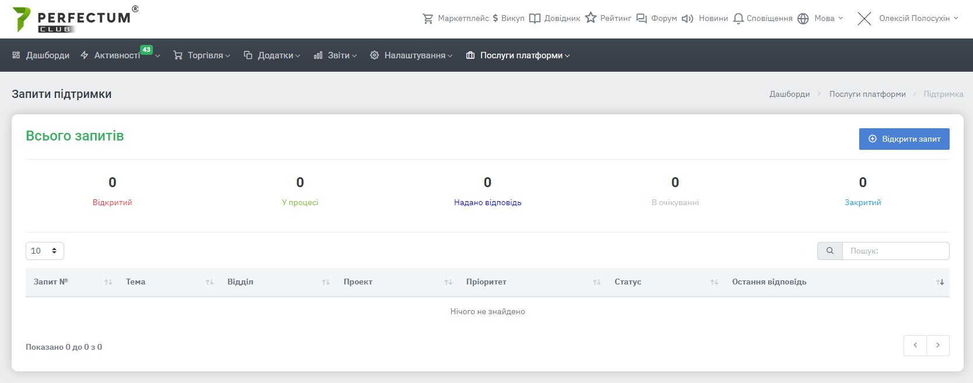
Task: Click the Викуп dollar icon
Action: 496,19
